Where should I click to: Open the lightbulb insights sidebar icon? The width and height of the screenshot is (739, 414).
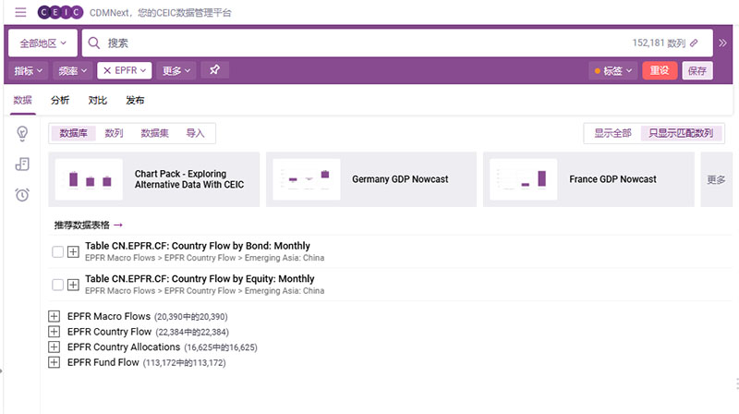pos(22,134)
